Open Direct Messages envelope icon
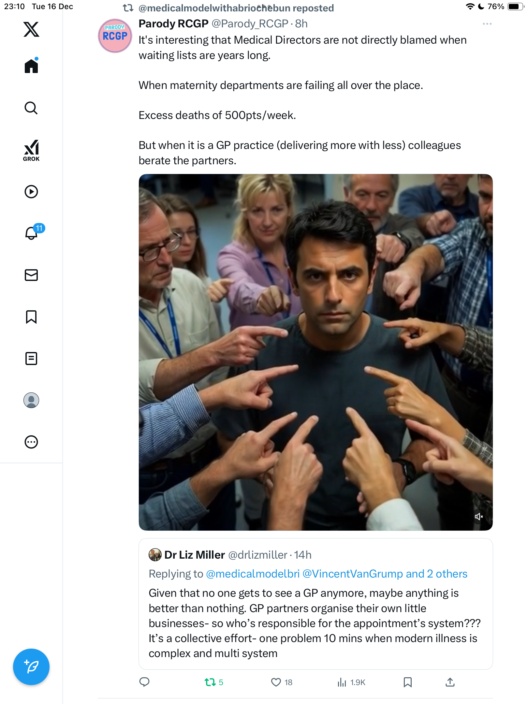 coord(31,275)
